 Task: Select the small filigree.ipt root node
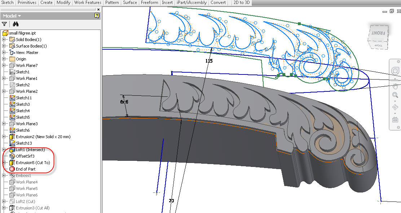(22, 33)
